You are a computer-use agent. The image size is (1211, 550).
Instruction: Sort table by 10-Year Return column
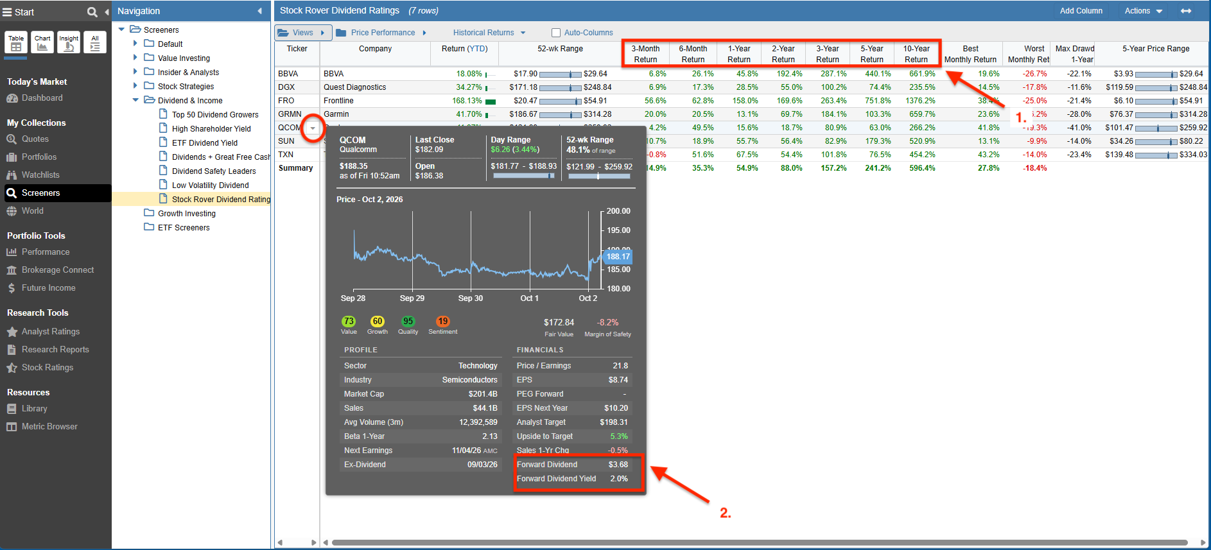(916, 54)
